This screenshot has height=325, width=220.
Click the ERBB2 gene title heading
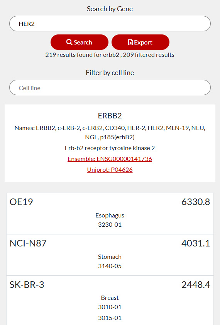click(110, 116)
